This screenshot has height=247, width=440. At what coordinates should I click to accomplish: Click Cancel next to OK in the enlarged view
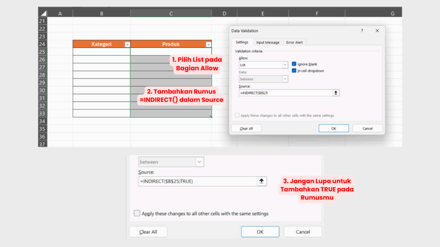coord(303,232)
